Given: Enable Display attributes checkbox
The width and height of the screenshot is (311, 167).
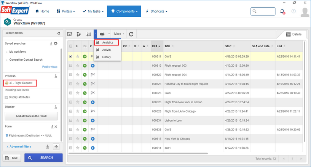Looking at the screenshot, I should [x=6, y=97].
